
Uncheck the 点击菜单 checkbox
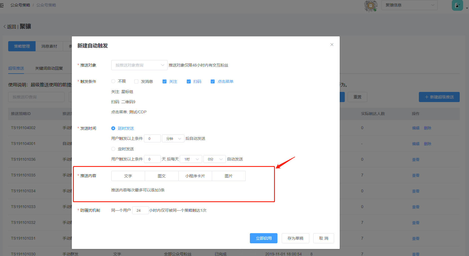[213, 81]
